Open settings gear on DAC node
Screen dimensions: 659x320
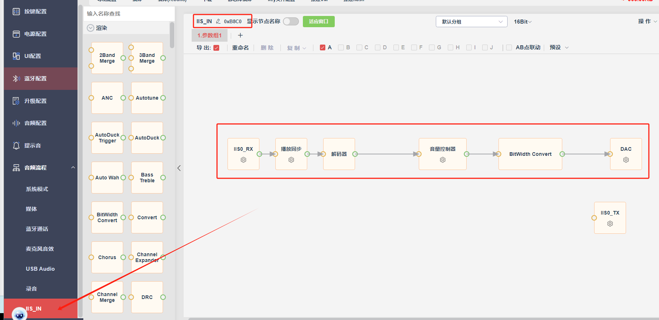pos(626,160)
